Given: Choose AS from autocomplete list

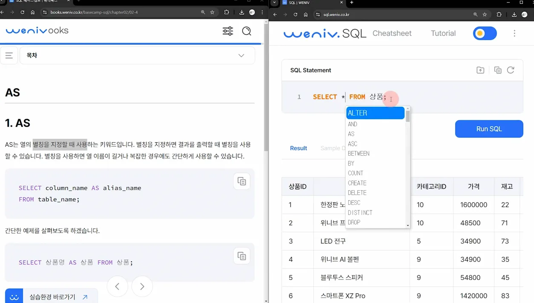Looking at the screenshot, I should click(x=375, y=134).
